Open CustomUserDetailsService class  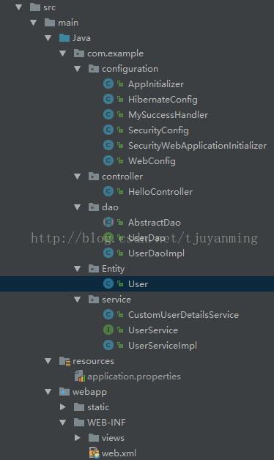pyautogui.click(x=183, y=315)
